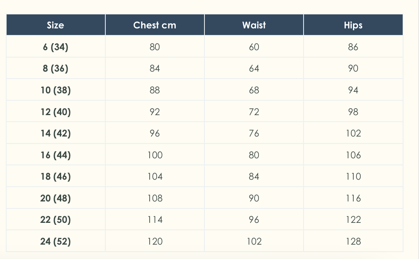The height and width of the screenshot is (259, 419).
Task: Select the 12 (40) size row label
Action: pos(56,112)
